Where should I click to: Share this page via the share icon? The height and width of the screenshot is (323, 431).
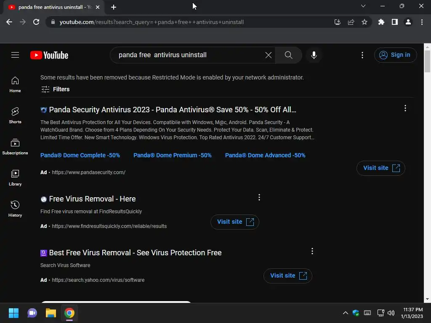tap(351, 22)
